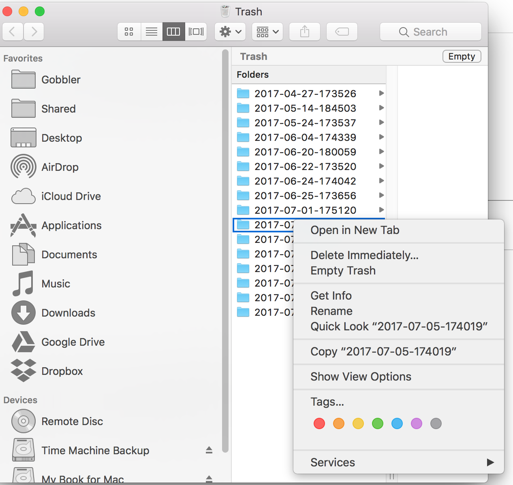Screen dimensions: 513x485
Task: Select folder 2017-06-24-174042
Action: (x=309, y=181)
